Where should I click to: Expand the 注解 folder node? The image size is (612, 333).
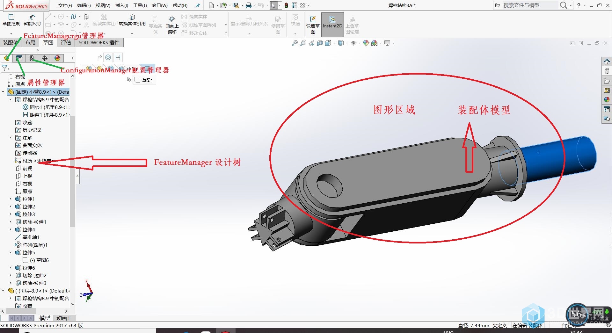point(10,138)
